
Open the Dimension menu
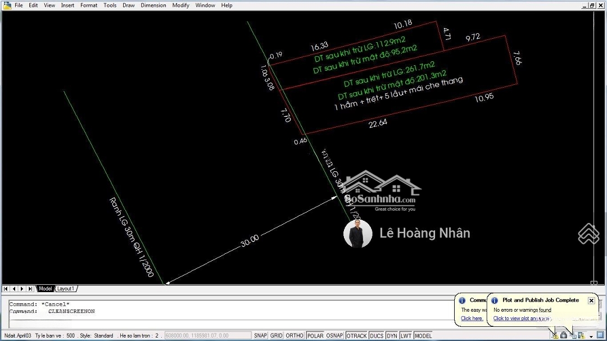click(153, 5)
